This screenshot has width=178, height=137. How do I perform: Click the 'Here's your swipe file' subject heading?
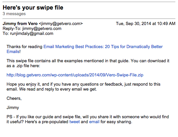[x=33, y=8]
